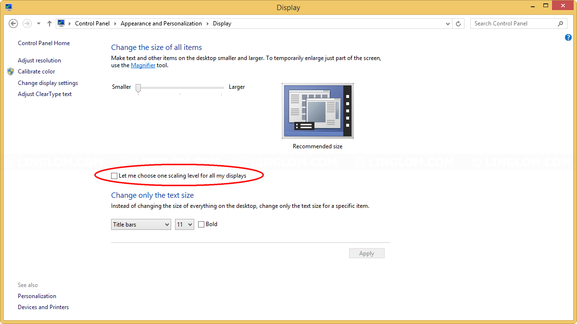
Task: Expand arrow after Control Panel breadcrumb
Action: tap(115, 23)
